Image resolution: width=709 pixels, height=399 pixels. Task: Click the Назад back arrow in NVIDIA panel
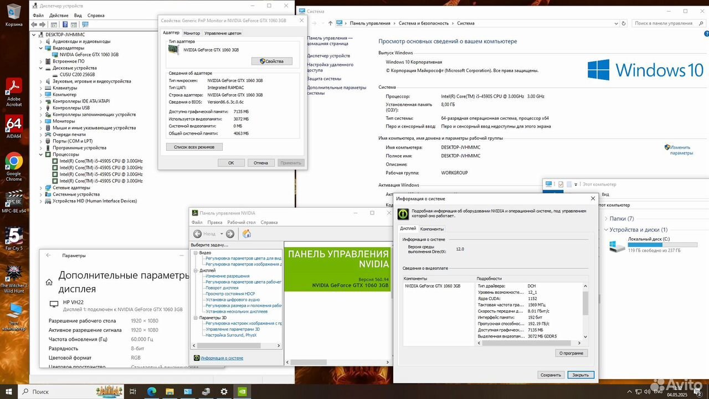197,234
